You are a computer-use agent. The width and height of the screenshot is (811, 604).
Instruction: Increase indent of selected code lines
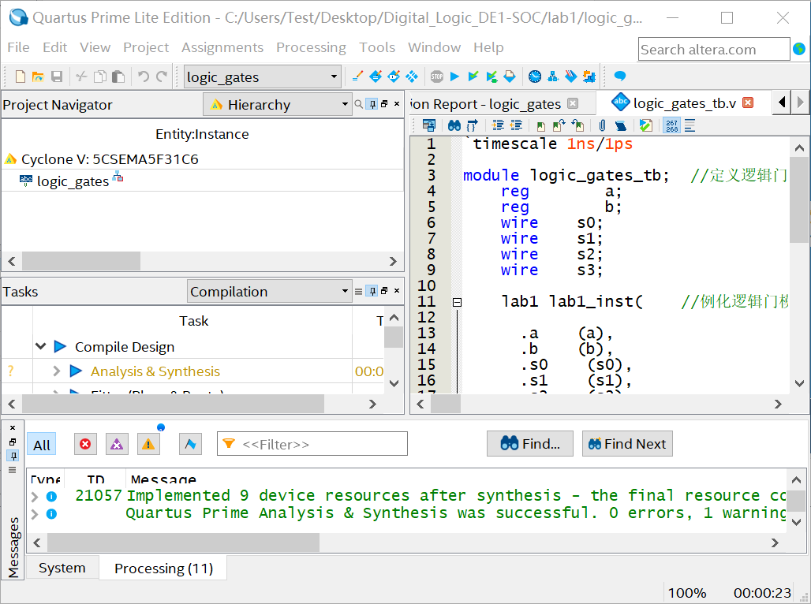(x=498, y=125)
